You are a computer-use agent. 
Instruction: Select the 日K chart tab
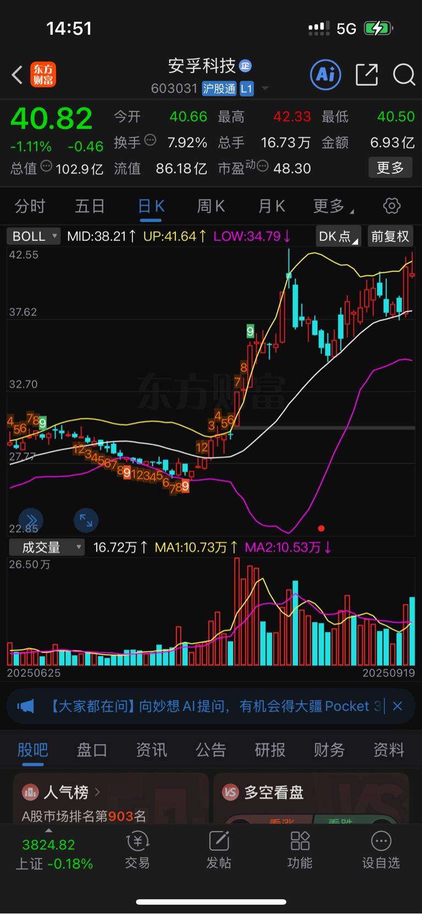(151, 206)
